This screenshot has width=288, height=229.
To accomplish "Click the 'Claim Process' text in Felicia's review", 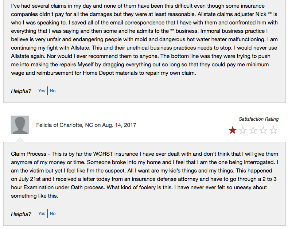I will point(28,154).
